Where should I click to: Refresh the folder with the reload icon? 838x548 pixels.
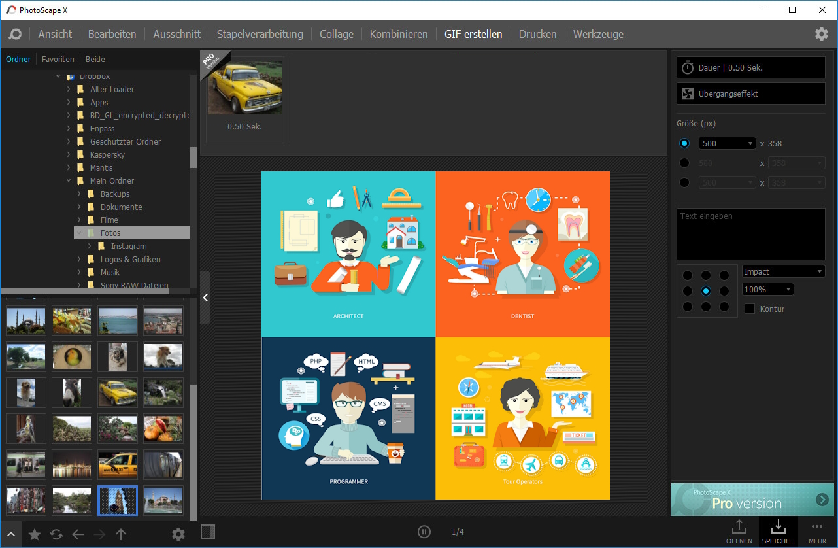(x=56, y=534)
